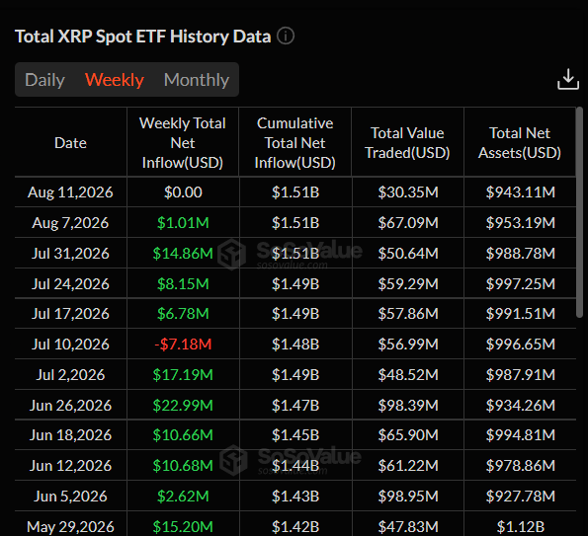Click the $991.51M net assets value
588x536 pixels.
coord(521,314)
